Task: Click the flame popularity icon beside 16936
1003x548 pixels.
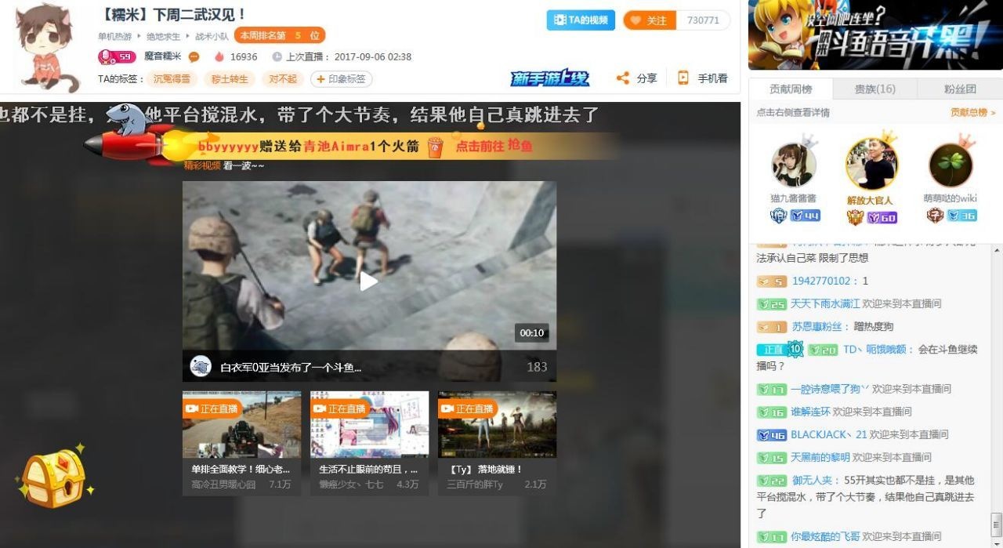Action: [219, 57]
